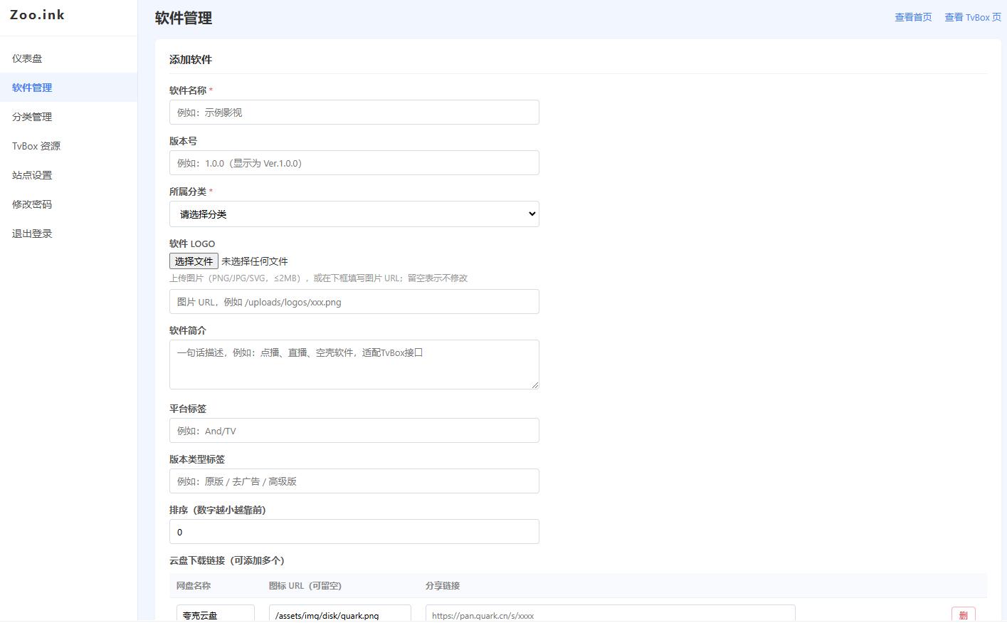The height and width of the screenshot is (623, 1007).
Task: Focus the 版本号 input field
Action: click(354, 163)
